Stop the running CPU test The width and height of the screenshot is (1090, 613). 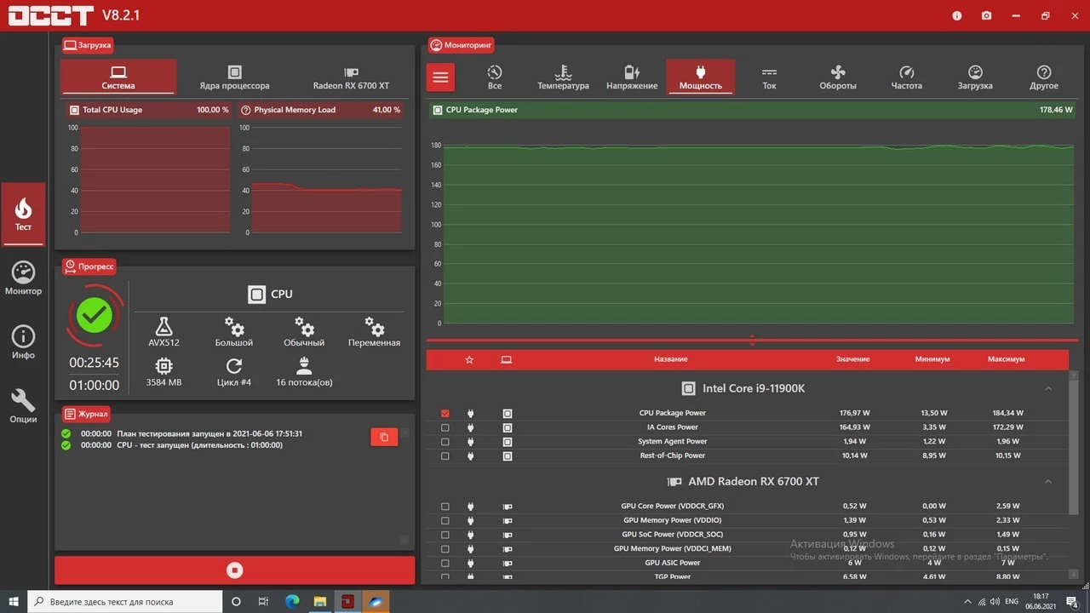click(235, 570)
